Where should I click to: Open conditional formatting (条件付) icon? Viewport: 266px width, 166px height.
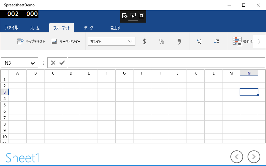(x=237, y=41)
